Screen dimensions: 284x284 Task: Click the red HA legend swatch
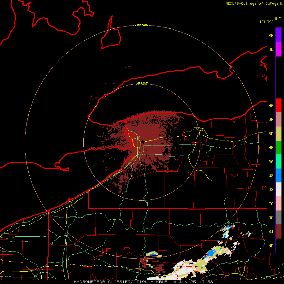[x=279, y=105]
